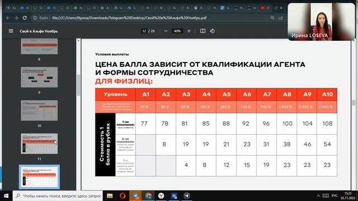Click the cell with value 31

[x=266, y=145]
